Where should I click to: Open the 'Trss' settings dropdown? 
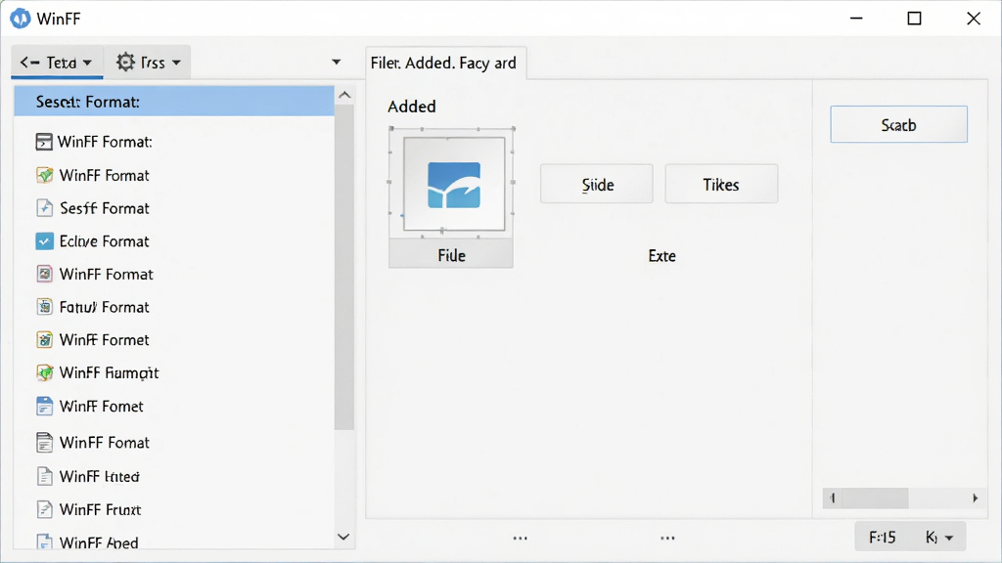[x=149, y=62]
